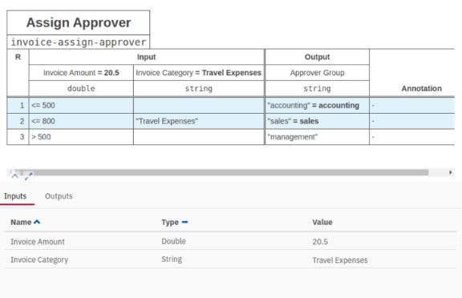Click the Approver Group output header
462x298 pixels.
(317, 73)
